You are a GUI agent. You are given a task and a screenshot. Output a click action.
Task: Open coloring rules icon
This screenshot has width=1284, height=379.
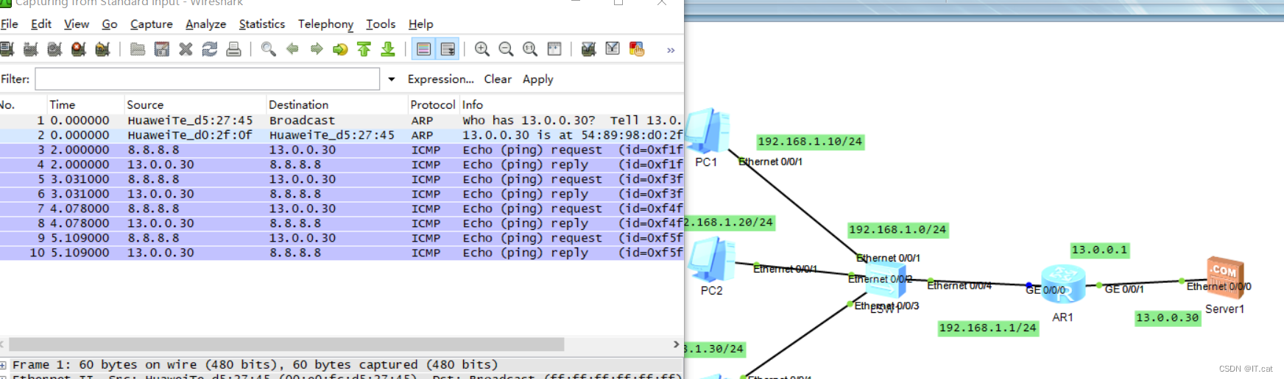(x=637, y=49)
